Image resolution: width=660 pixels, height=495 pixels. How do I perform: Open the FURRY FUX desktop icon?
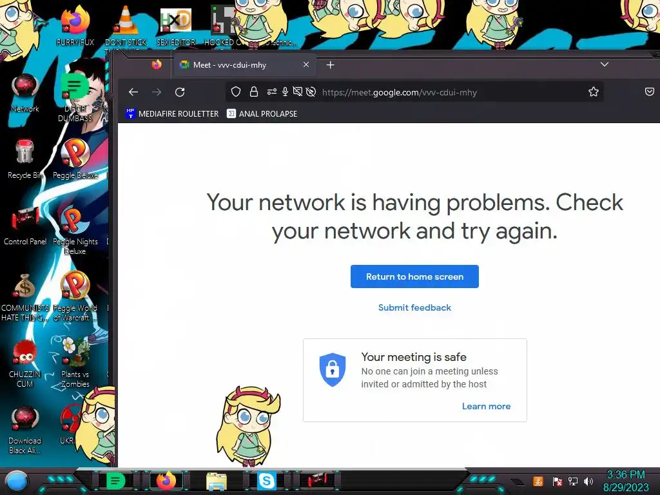pos(75,26)
